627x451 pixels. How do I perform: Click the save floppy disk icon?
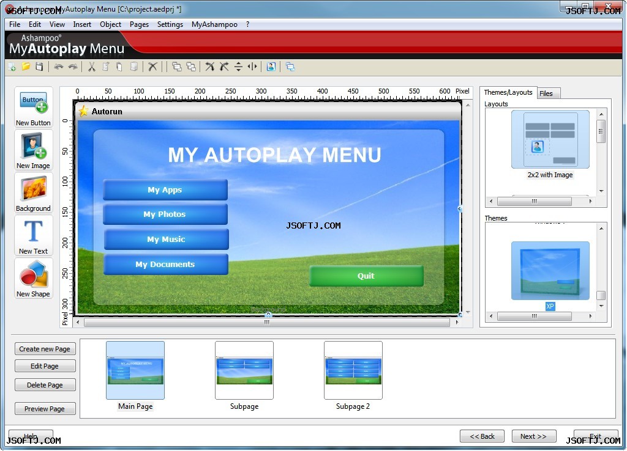click(x=39, y=67)
